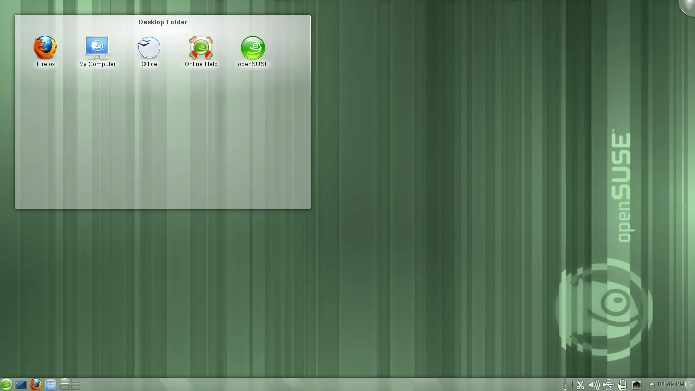Viewport: 695px width, 391px height.
Task: Launch Firefox from the bottom panel
Action: (x=36, y=384)
